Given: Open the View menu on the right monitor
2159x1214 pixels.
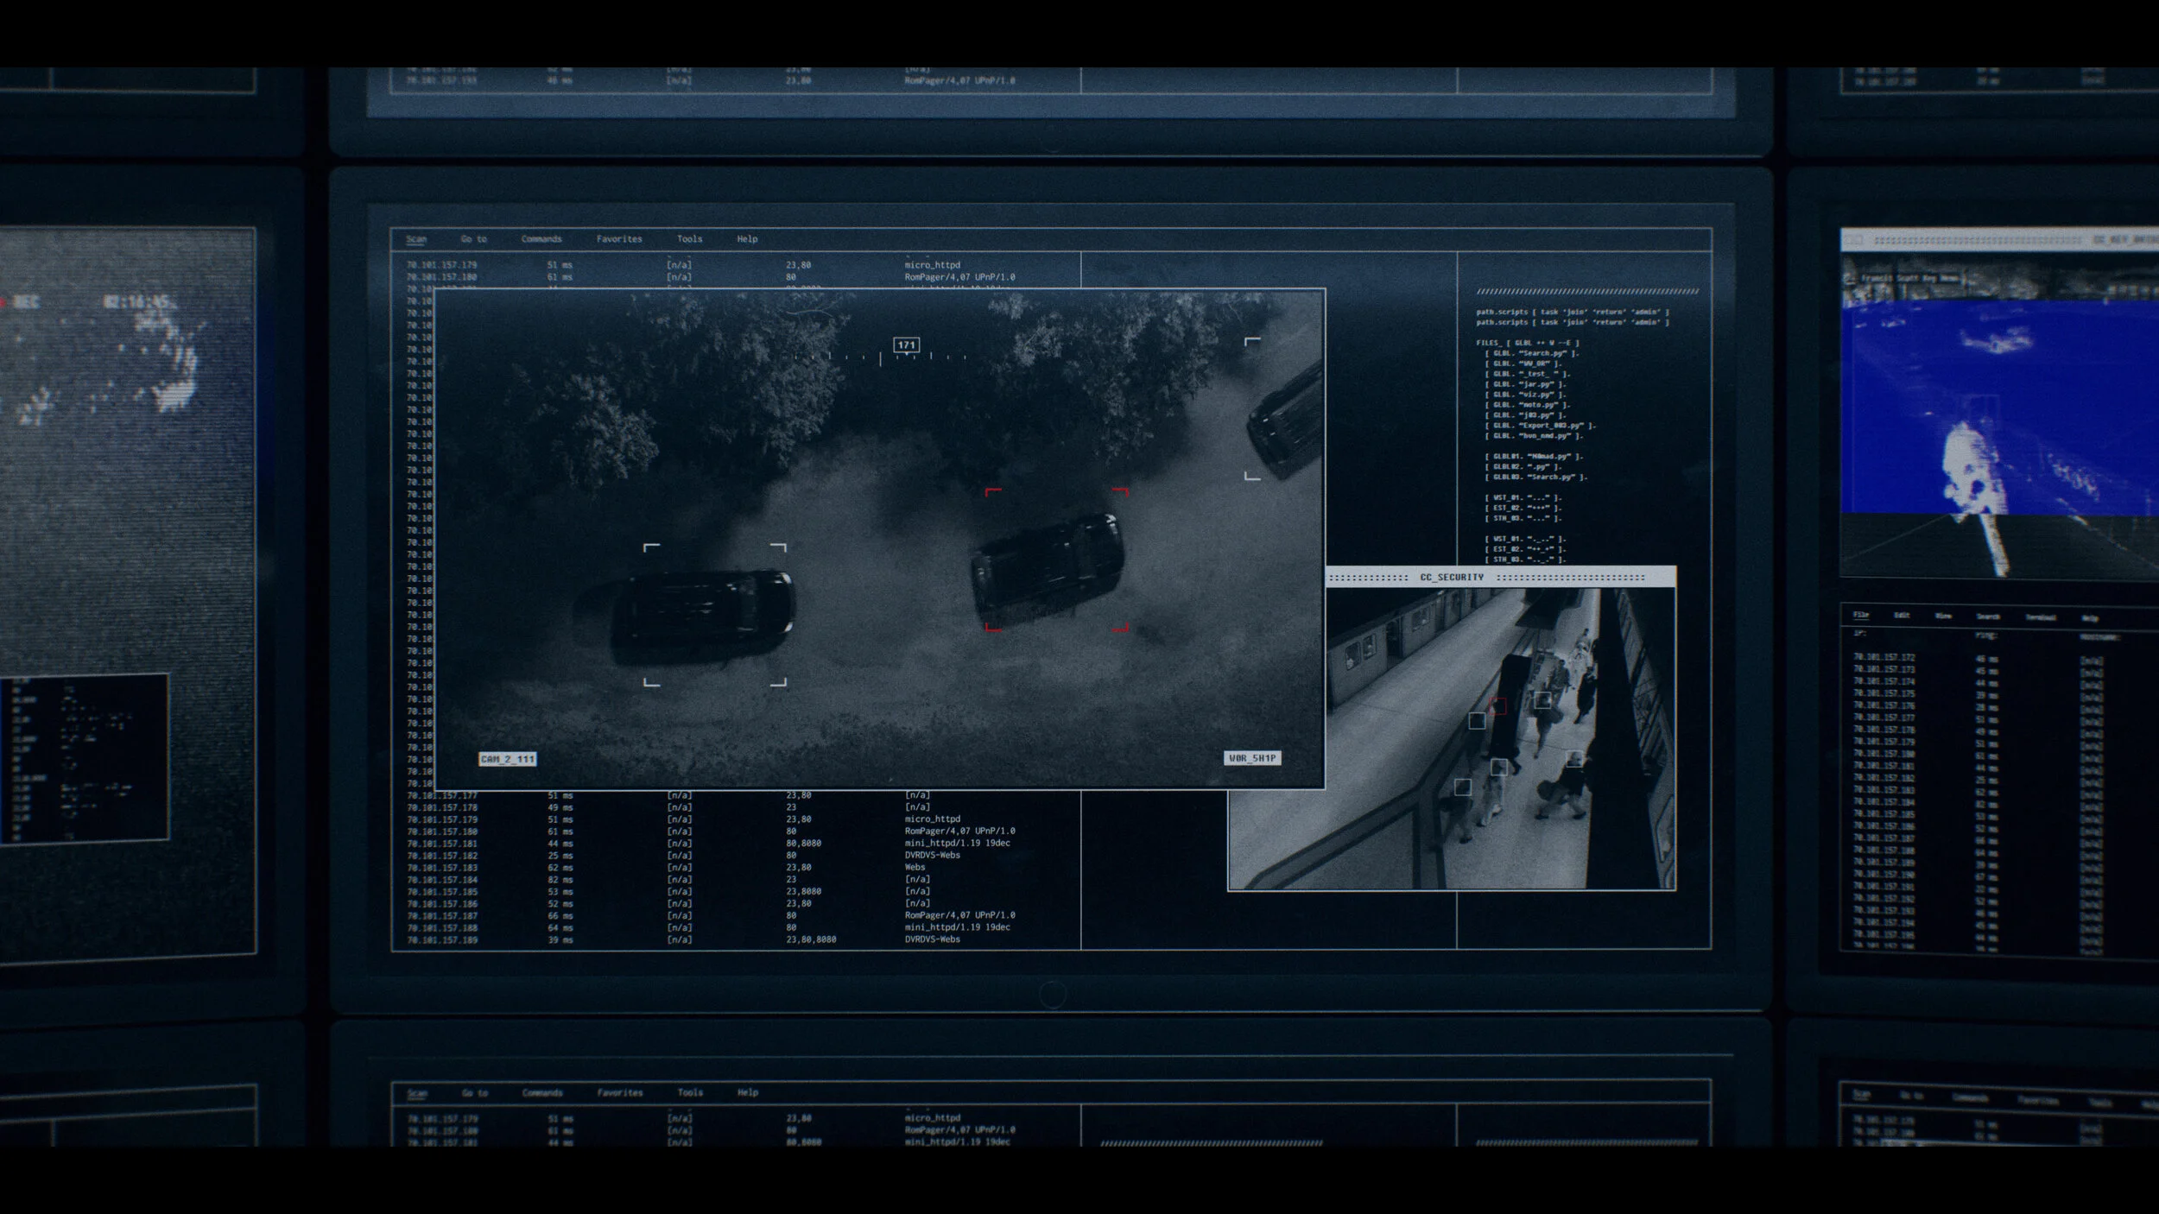Looking at the screenshot, I should click(1943, 616).
